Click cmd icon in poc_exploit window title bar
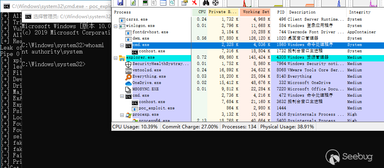Image resolution: width=384 pixels, height=168 pixels. (7, 6)
